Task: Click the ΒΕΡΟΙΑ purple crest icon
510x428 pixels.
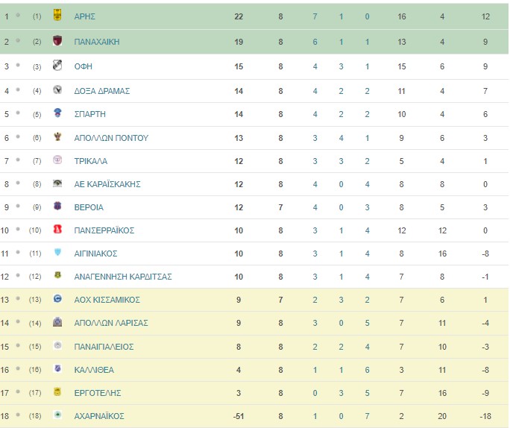Action: 57,206
